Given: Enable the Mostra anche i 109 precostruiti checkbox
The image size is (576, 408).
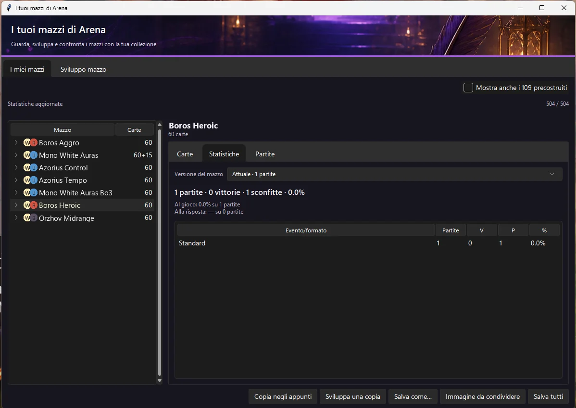Looking at the screenshot, I should point(468,88).
